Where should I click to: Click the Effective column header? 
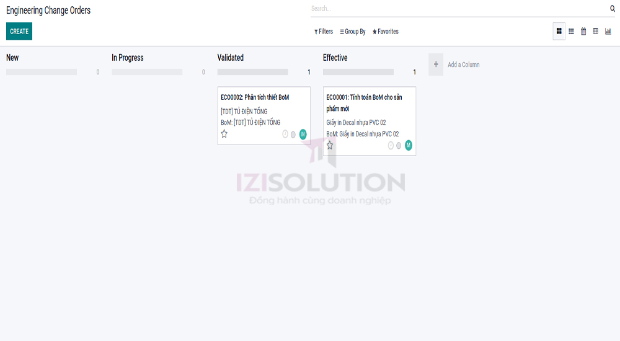(335, 58)
